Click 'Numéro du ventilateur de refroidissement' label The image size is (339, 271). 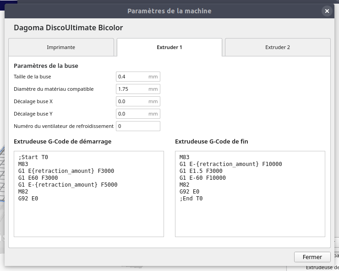pos(64,126)
